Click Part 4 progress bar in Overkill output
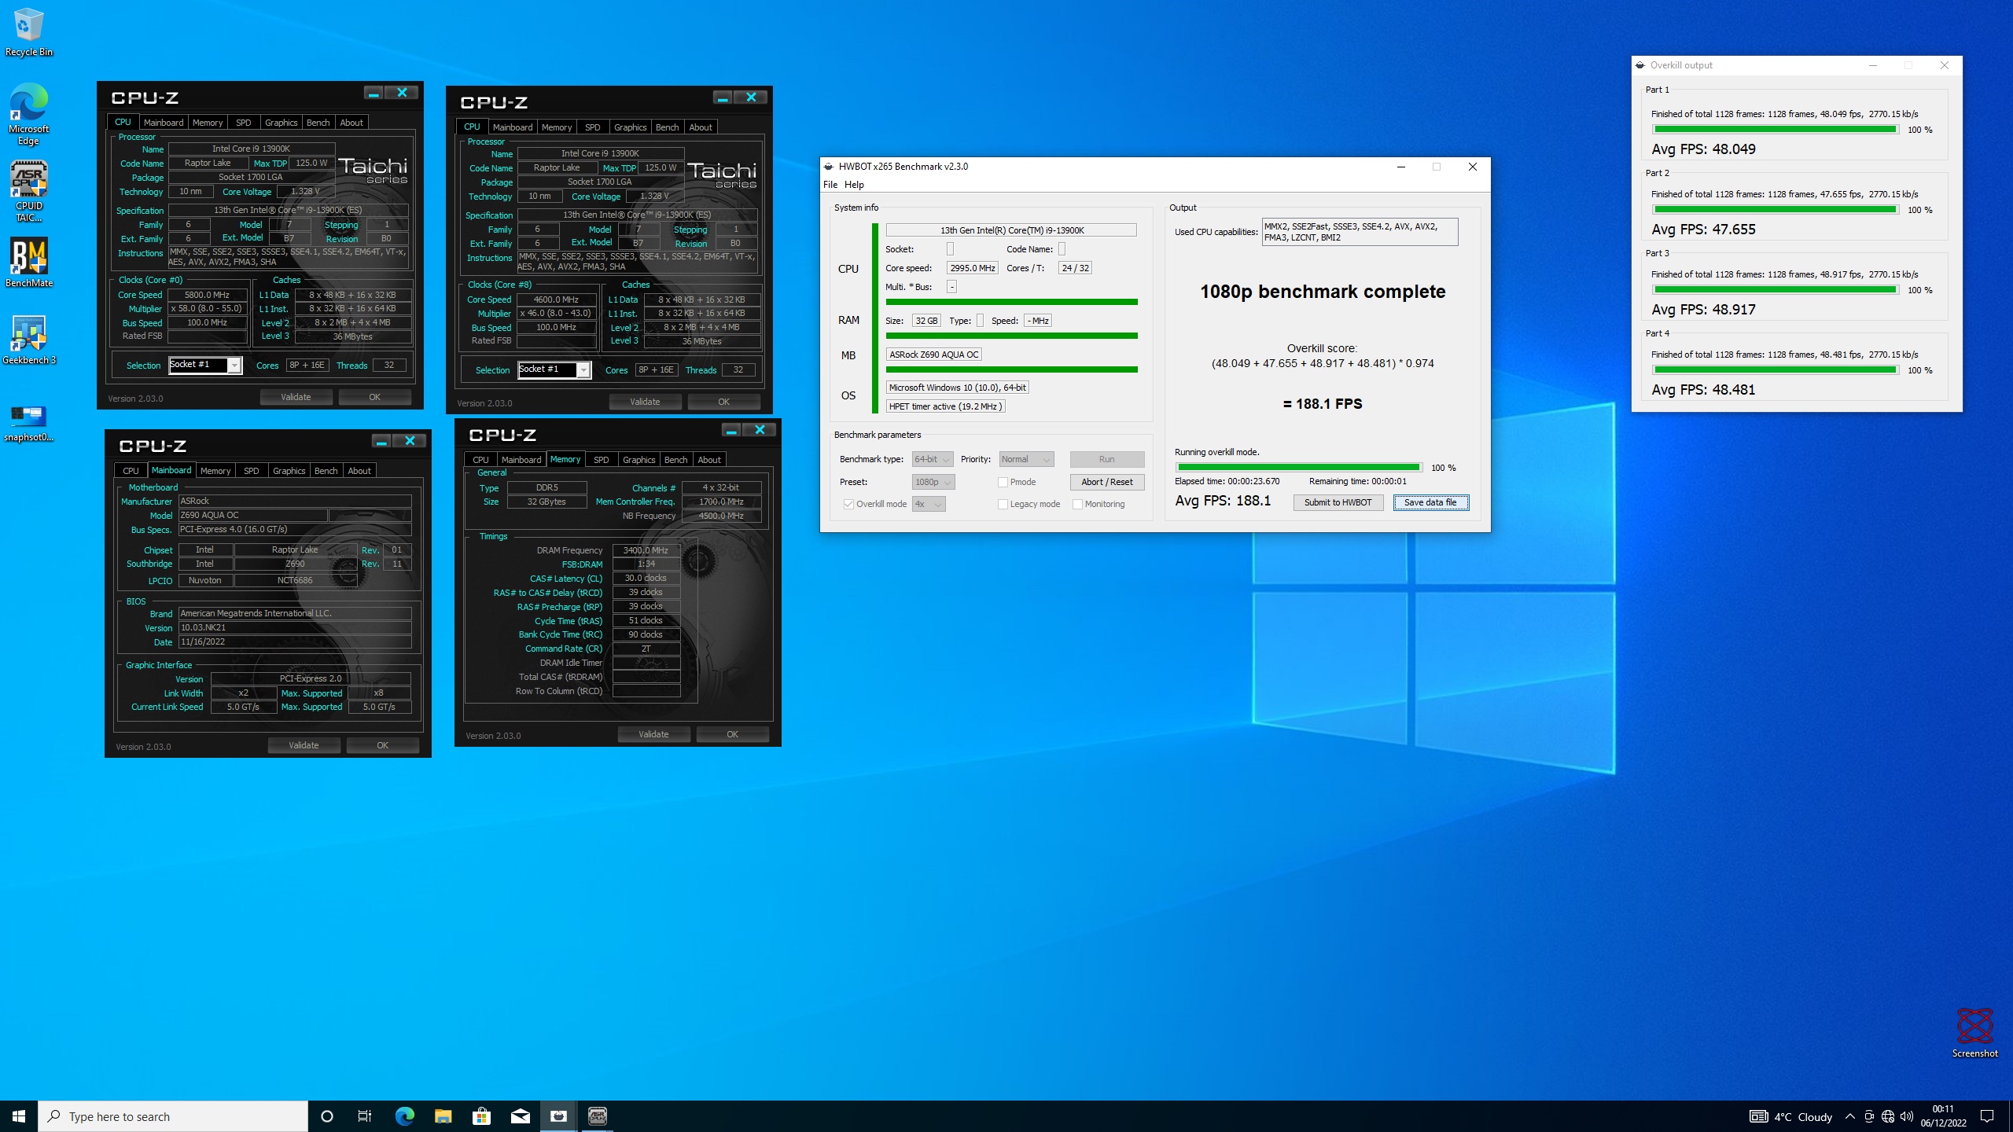This screenshot has width=2013, height=1132. coord(1775,369)
